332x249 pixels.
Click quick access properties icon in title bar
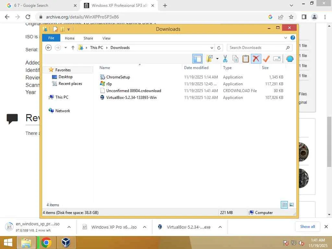[x=55, y=29]
